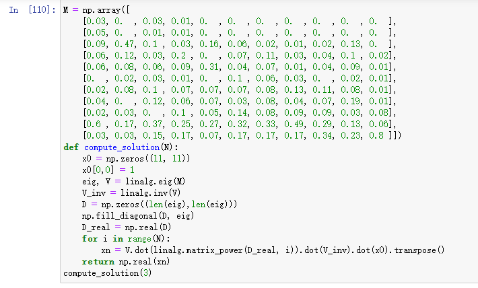This screenshot has width=478, height=288.
Task: Click the 'eig, V = linalg.eig(M)' line
Action: [133, 181]
